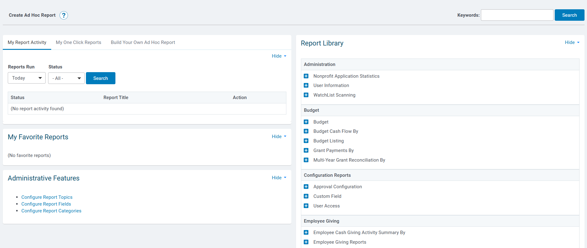Image resolution: width=587 pixels, height=248 pixels.
Task: Expand Approval Configuration plus icon
Action: coord(306,187)
